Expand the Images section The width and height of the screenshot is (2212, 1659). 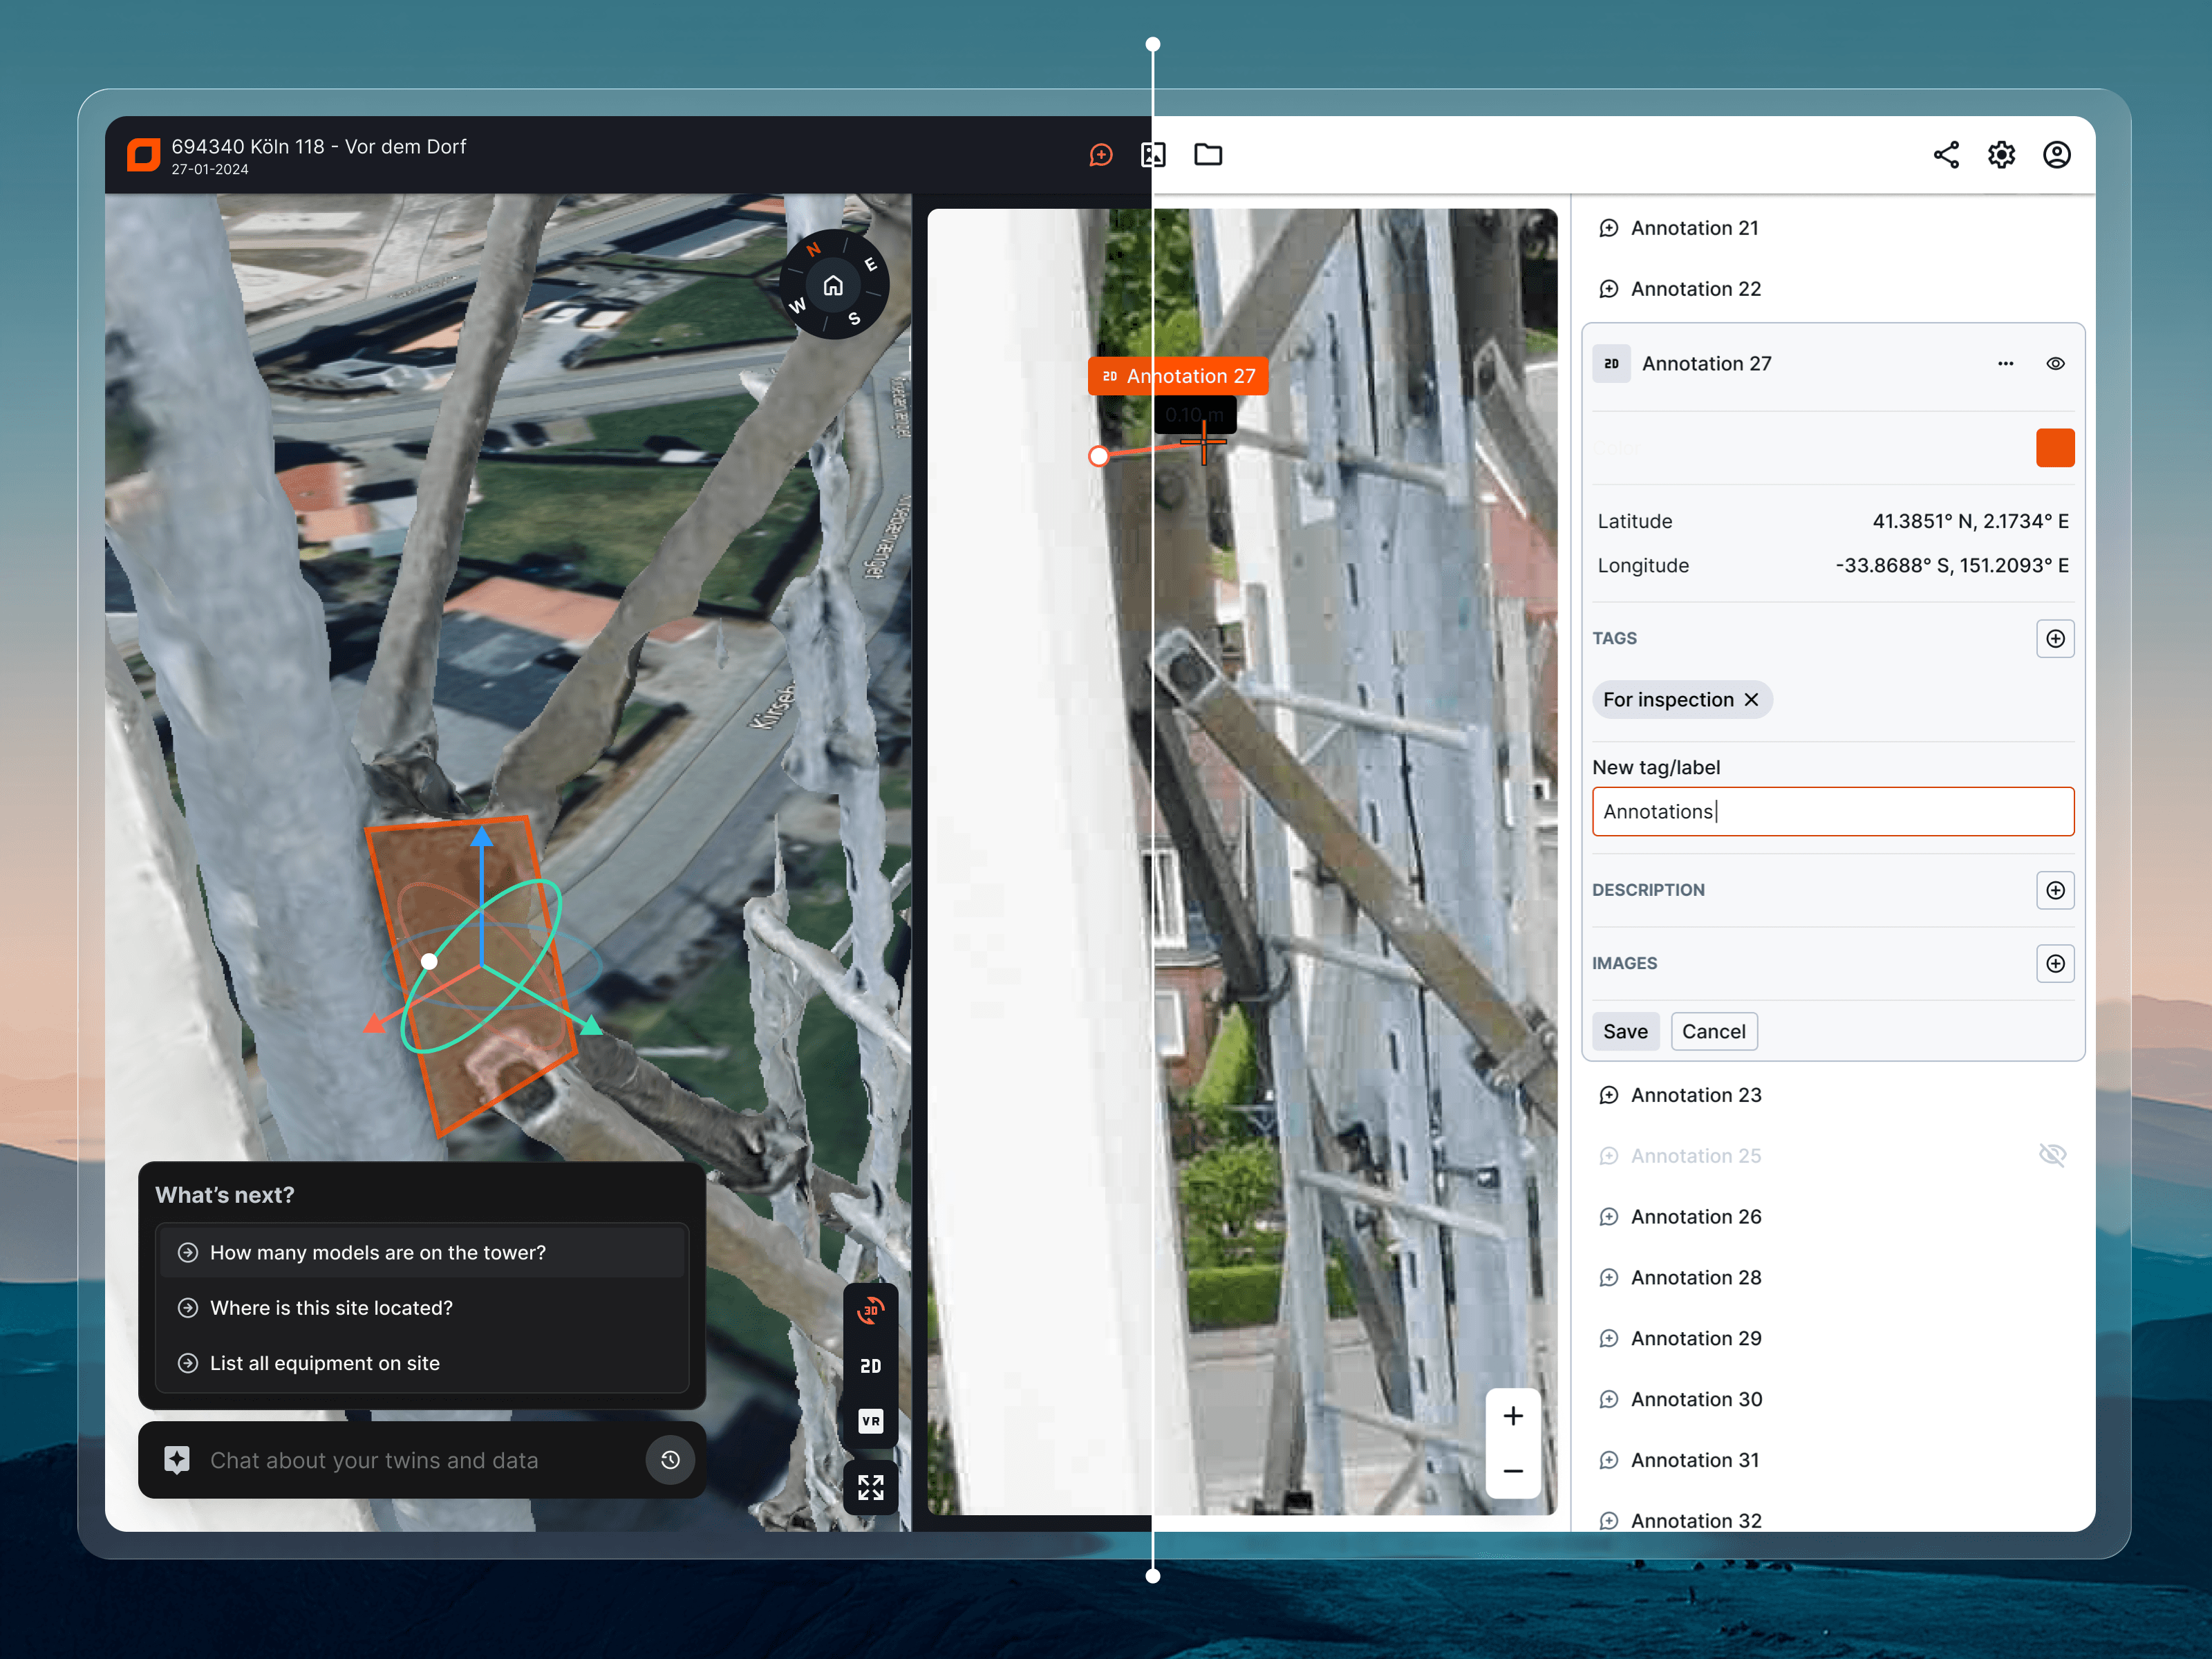(2055, 963)
